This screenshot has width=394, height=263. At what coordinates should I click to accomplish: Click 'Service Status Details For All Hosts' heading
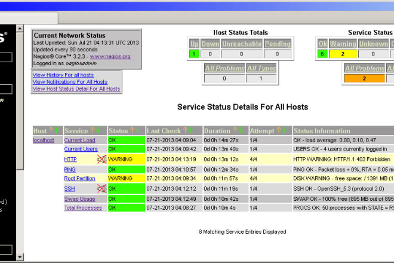point(242,107)
